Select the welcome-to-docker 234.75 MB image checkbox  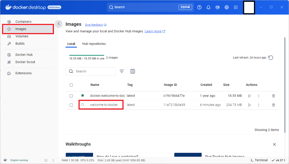(x=71, y=105)
